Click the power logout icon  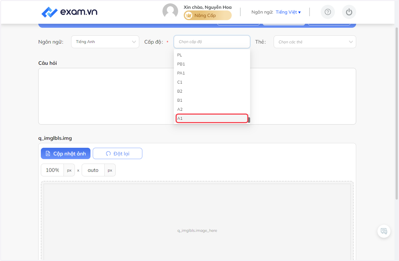349,12
